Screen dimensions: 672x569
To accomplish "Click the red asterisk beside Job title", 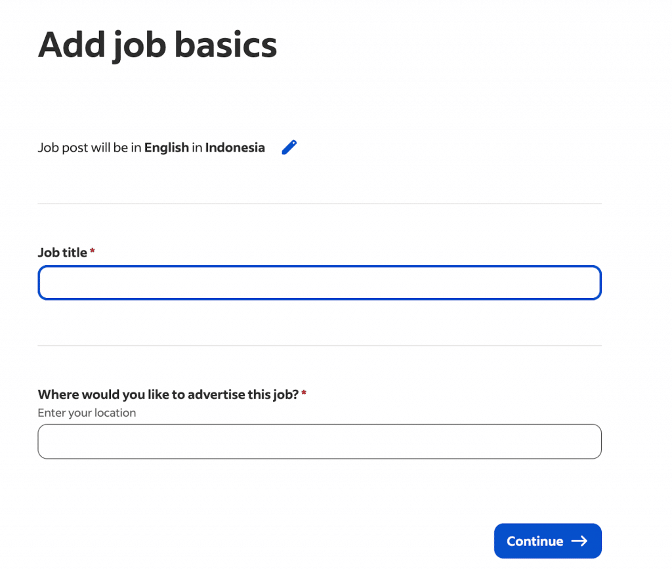I will point(92,250).
